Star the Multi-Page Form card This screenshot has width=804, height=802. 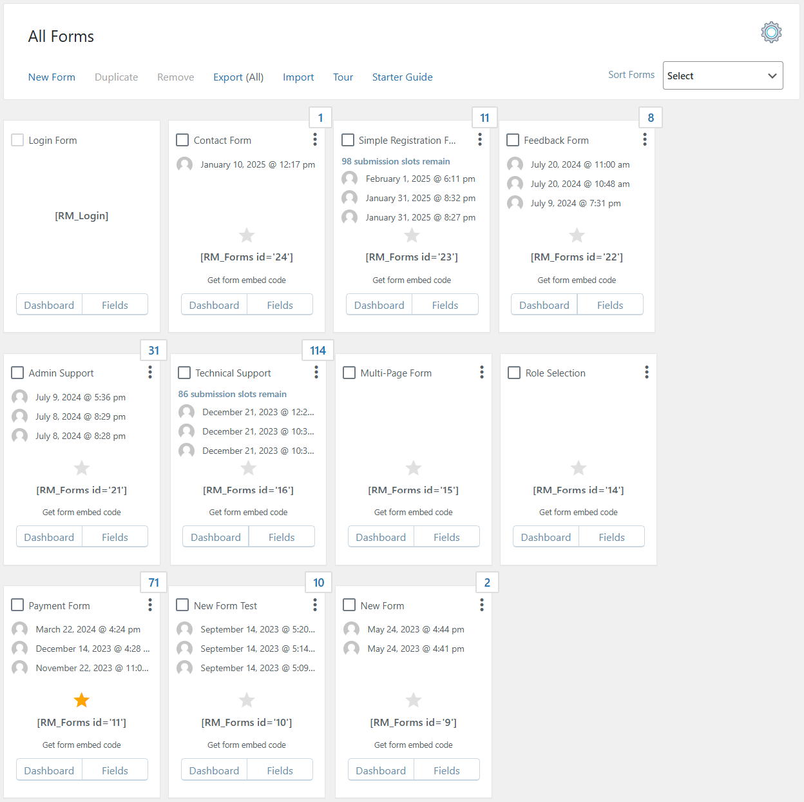[414, 468]
